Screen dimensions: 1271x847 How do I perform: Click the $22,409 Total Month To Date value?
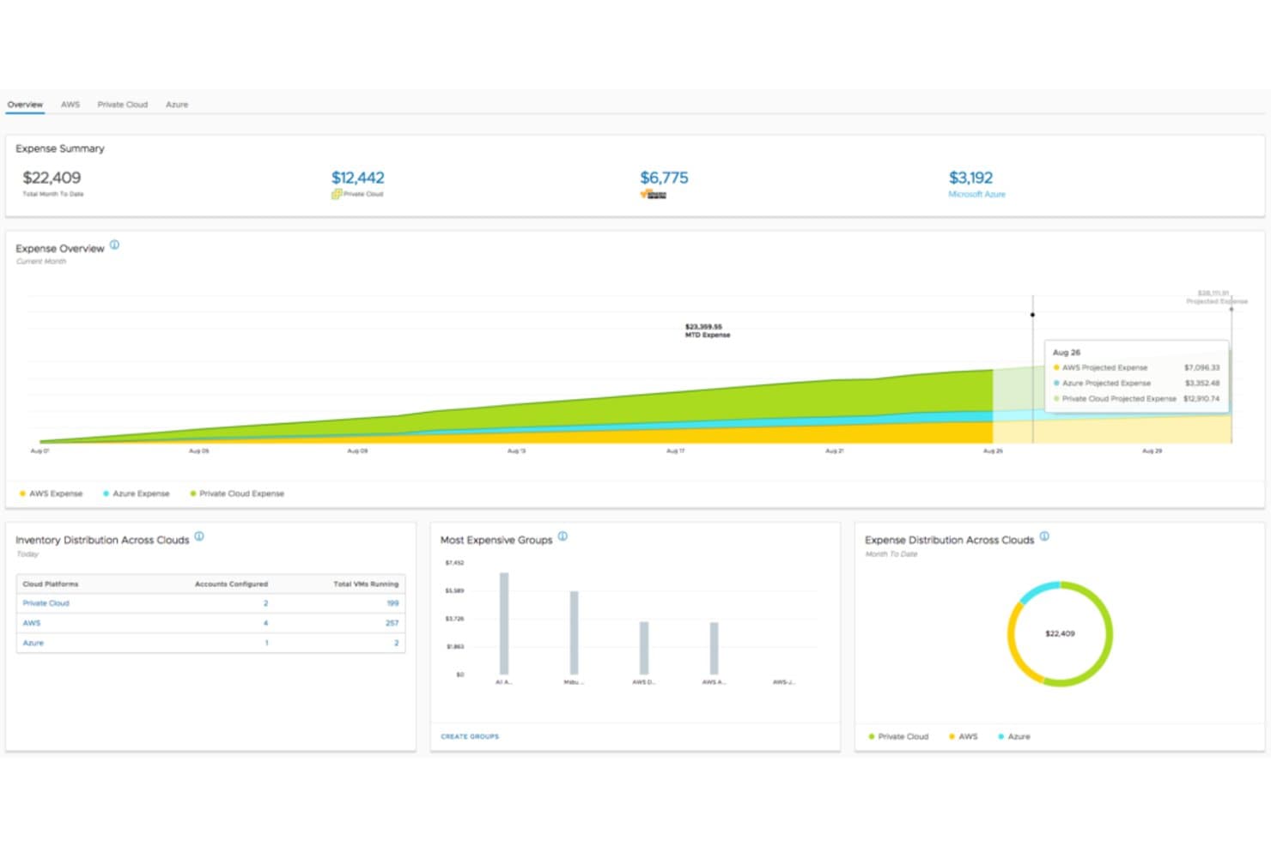(52, 178)
